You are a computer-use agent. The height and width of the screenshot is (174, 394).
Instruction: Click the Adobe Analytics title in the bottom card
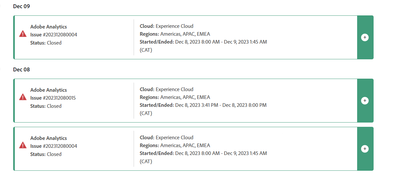(49, 138)
